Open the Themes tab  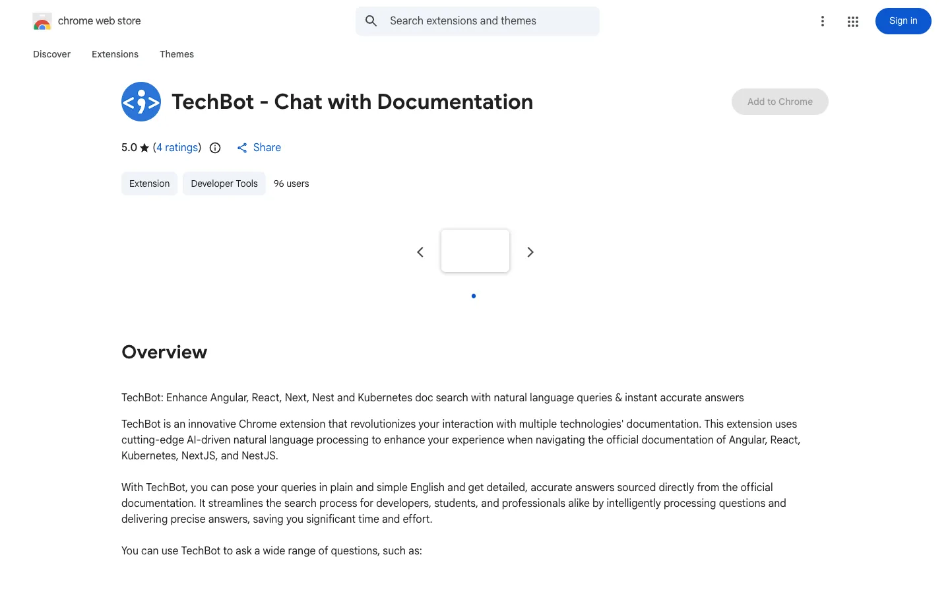pyautogui.click(x=177, y=54)
